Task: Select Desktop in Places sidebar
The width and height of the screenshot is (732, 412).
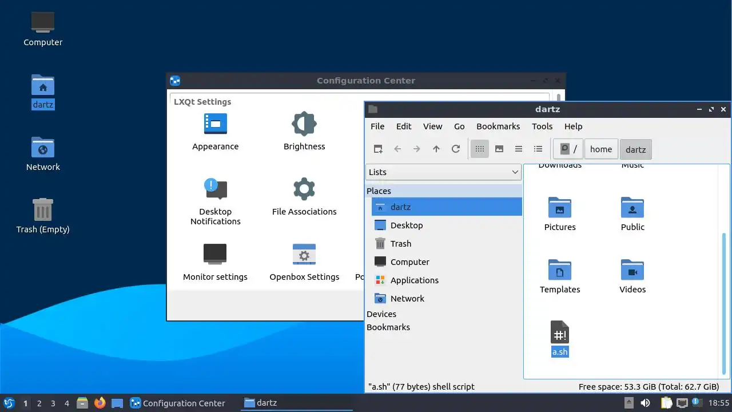Action: (447, 225)
